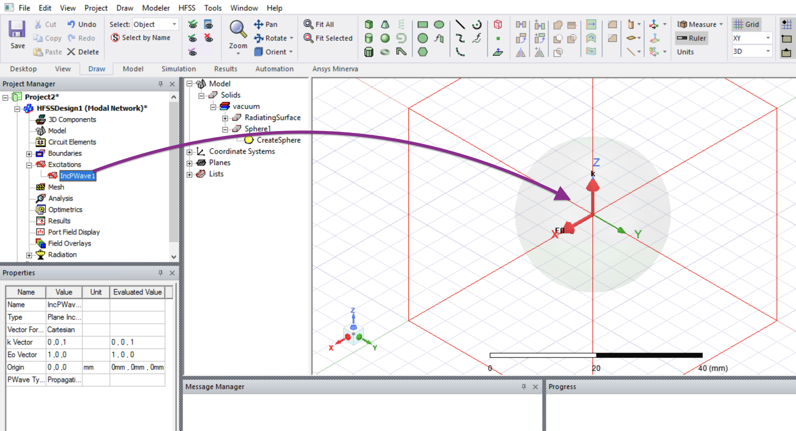Viewport: 796px width, 431px height.
Task: Select the Draw Helix tool
Action: (x=401, y=24)
